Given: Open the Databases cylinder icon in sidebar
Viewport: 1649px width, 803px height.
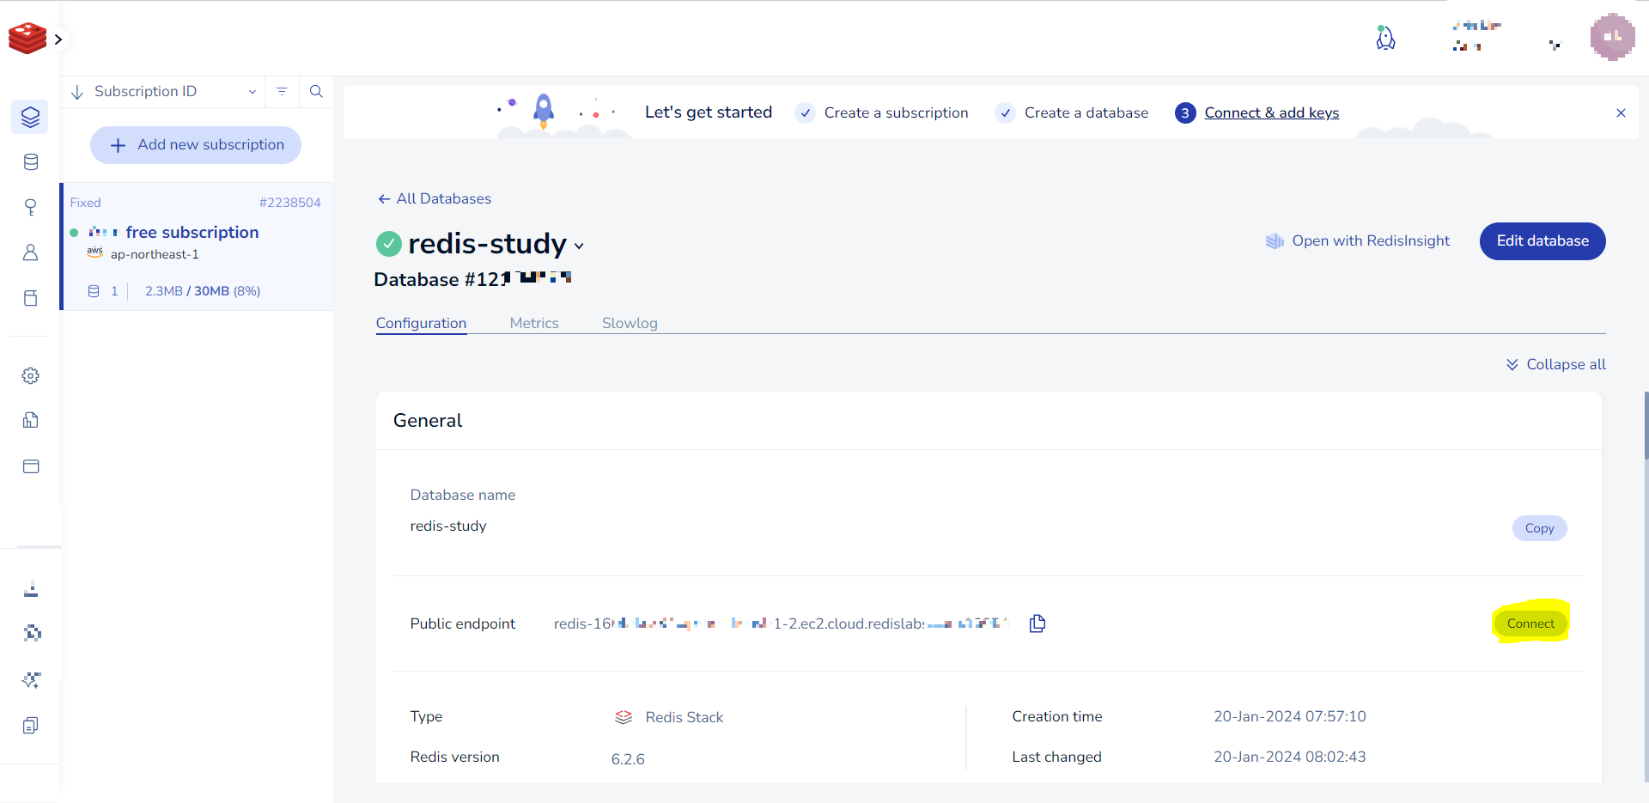Looking at the screenshot, I should 31,162.
